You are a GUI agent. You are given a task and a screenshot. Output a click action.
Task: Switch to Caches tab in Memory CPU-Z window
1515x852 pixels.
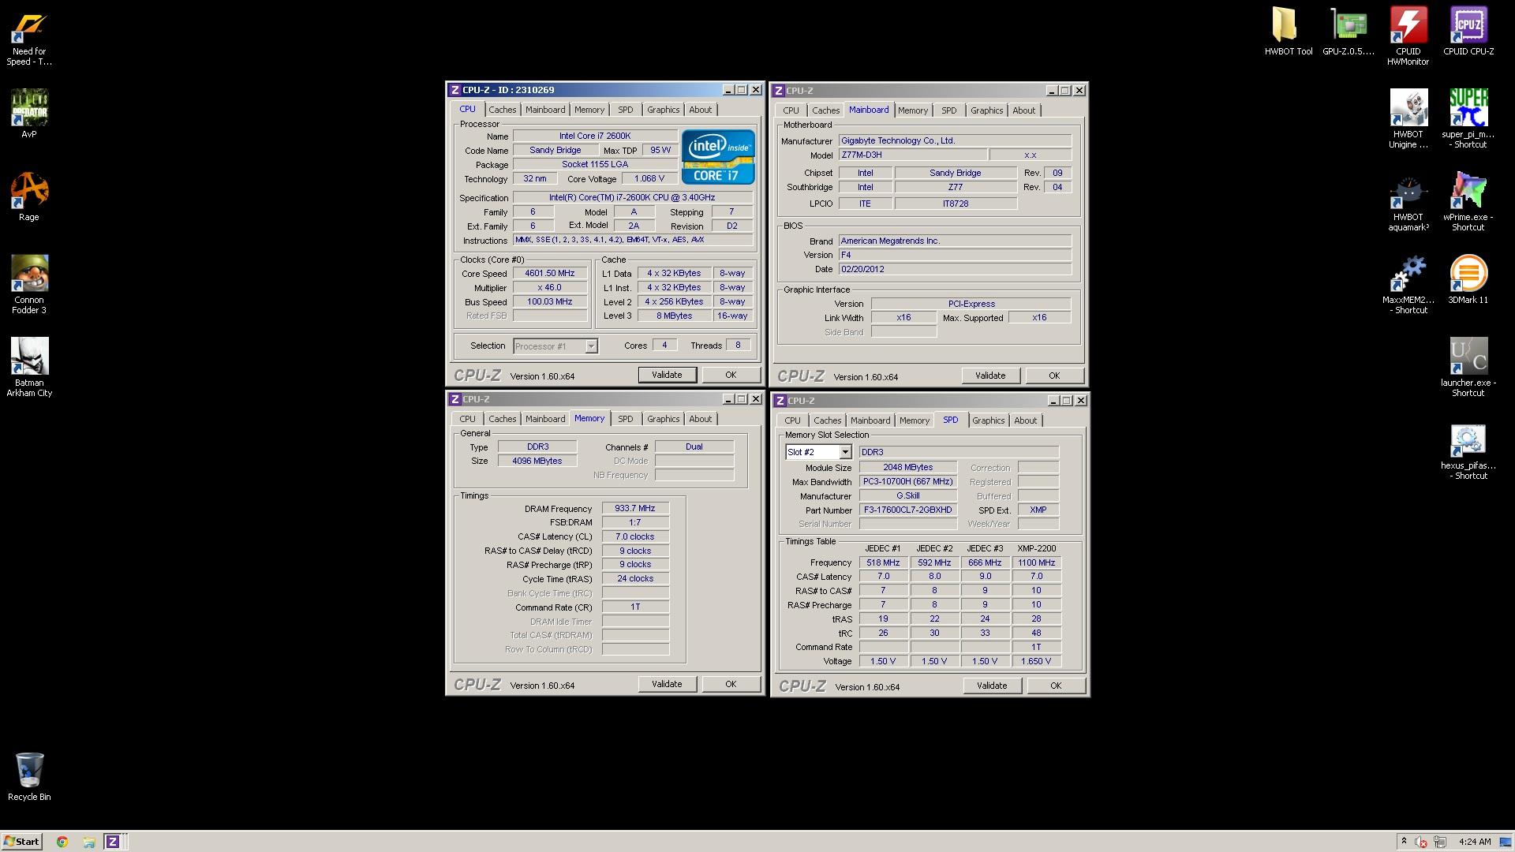pyautogui.click(x=502, y=419)
